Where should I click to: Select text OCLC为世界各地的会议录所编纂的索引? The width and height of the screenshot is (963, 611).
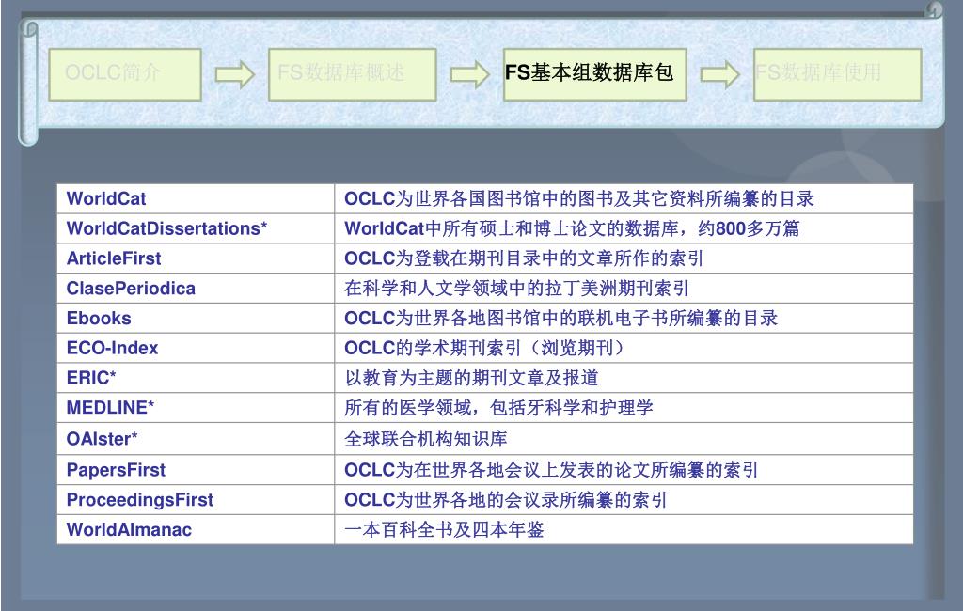[x=505, y=500]
